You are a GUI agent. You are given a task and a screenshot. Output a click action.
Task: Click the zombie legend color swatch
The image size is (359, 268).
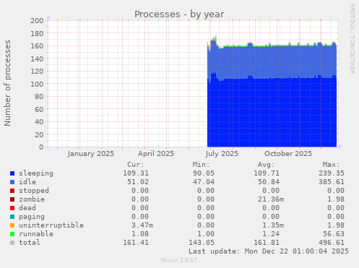[12, 199]
